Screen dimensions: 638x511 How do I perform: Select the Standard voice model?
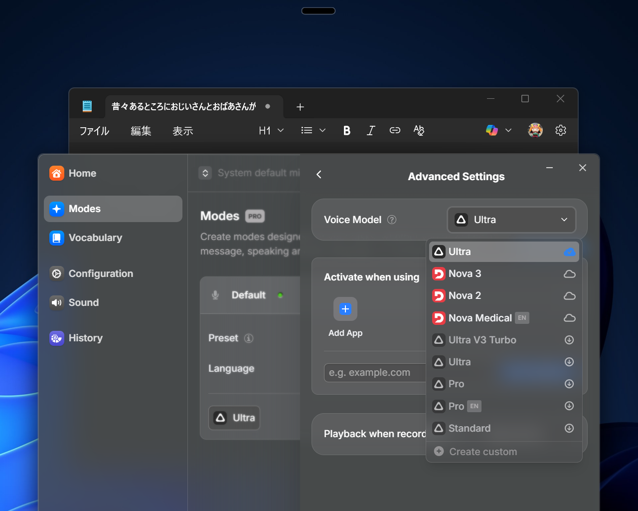[504, 428]
